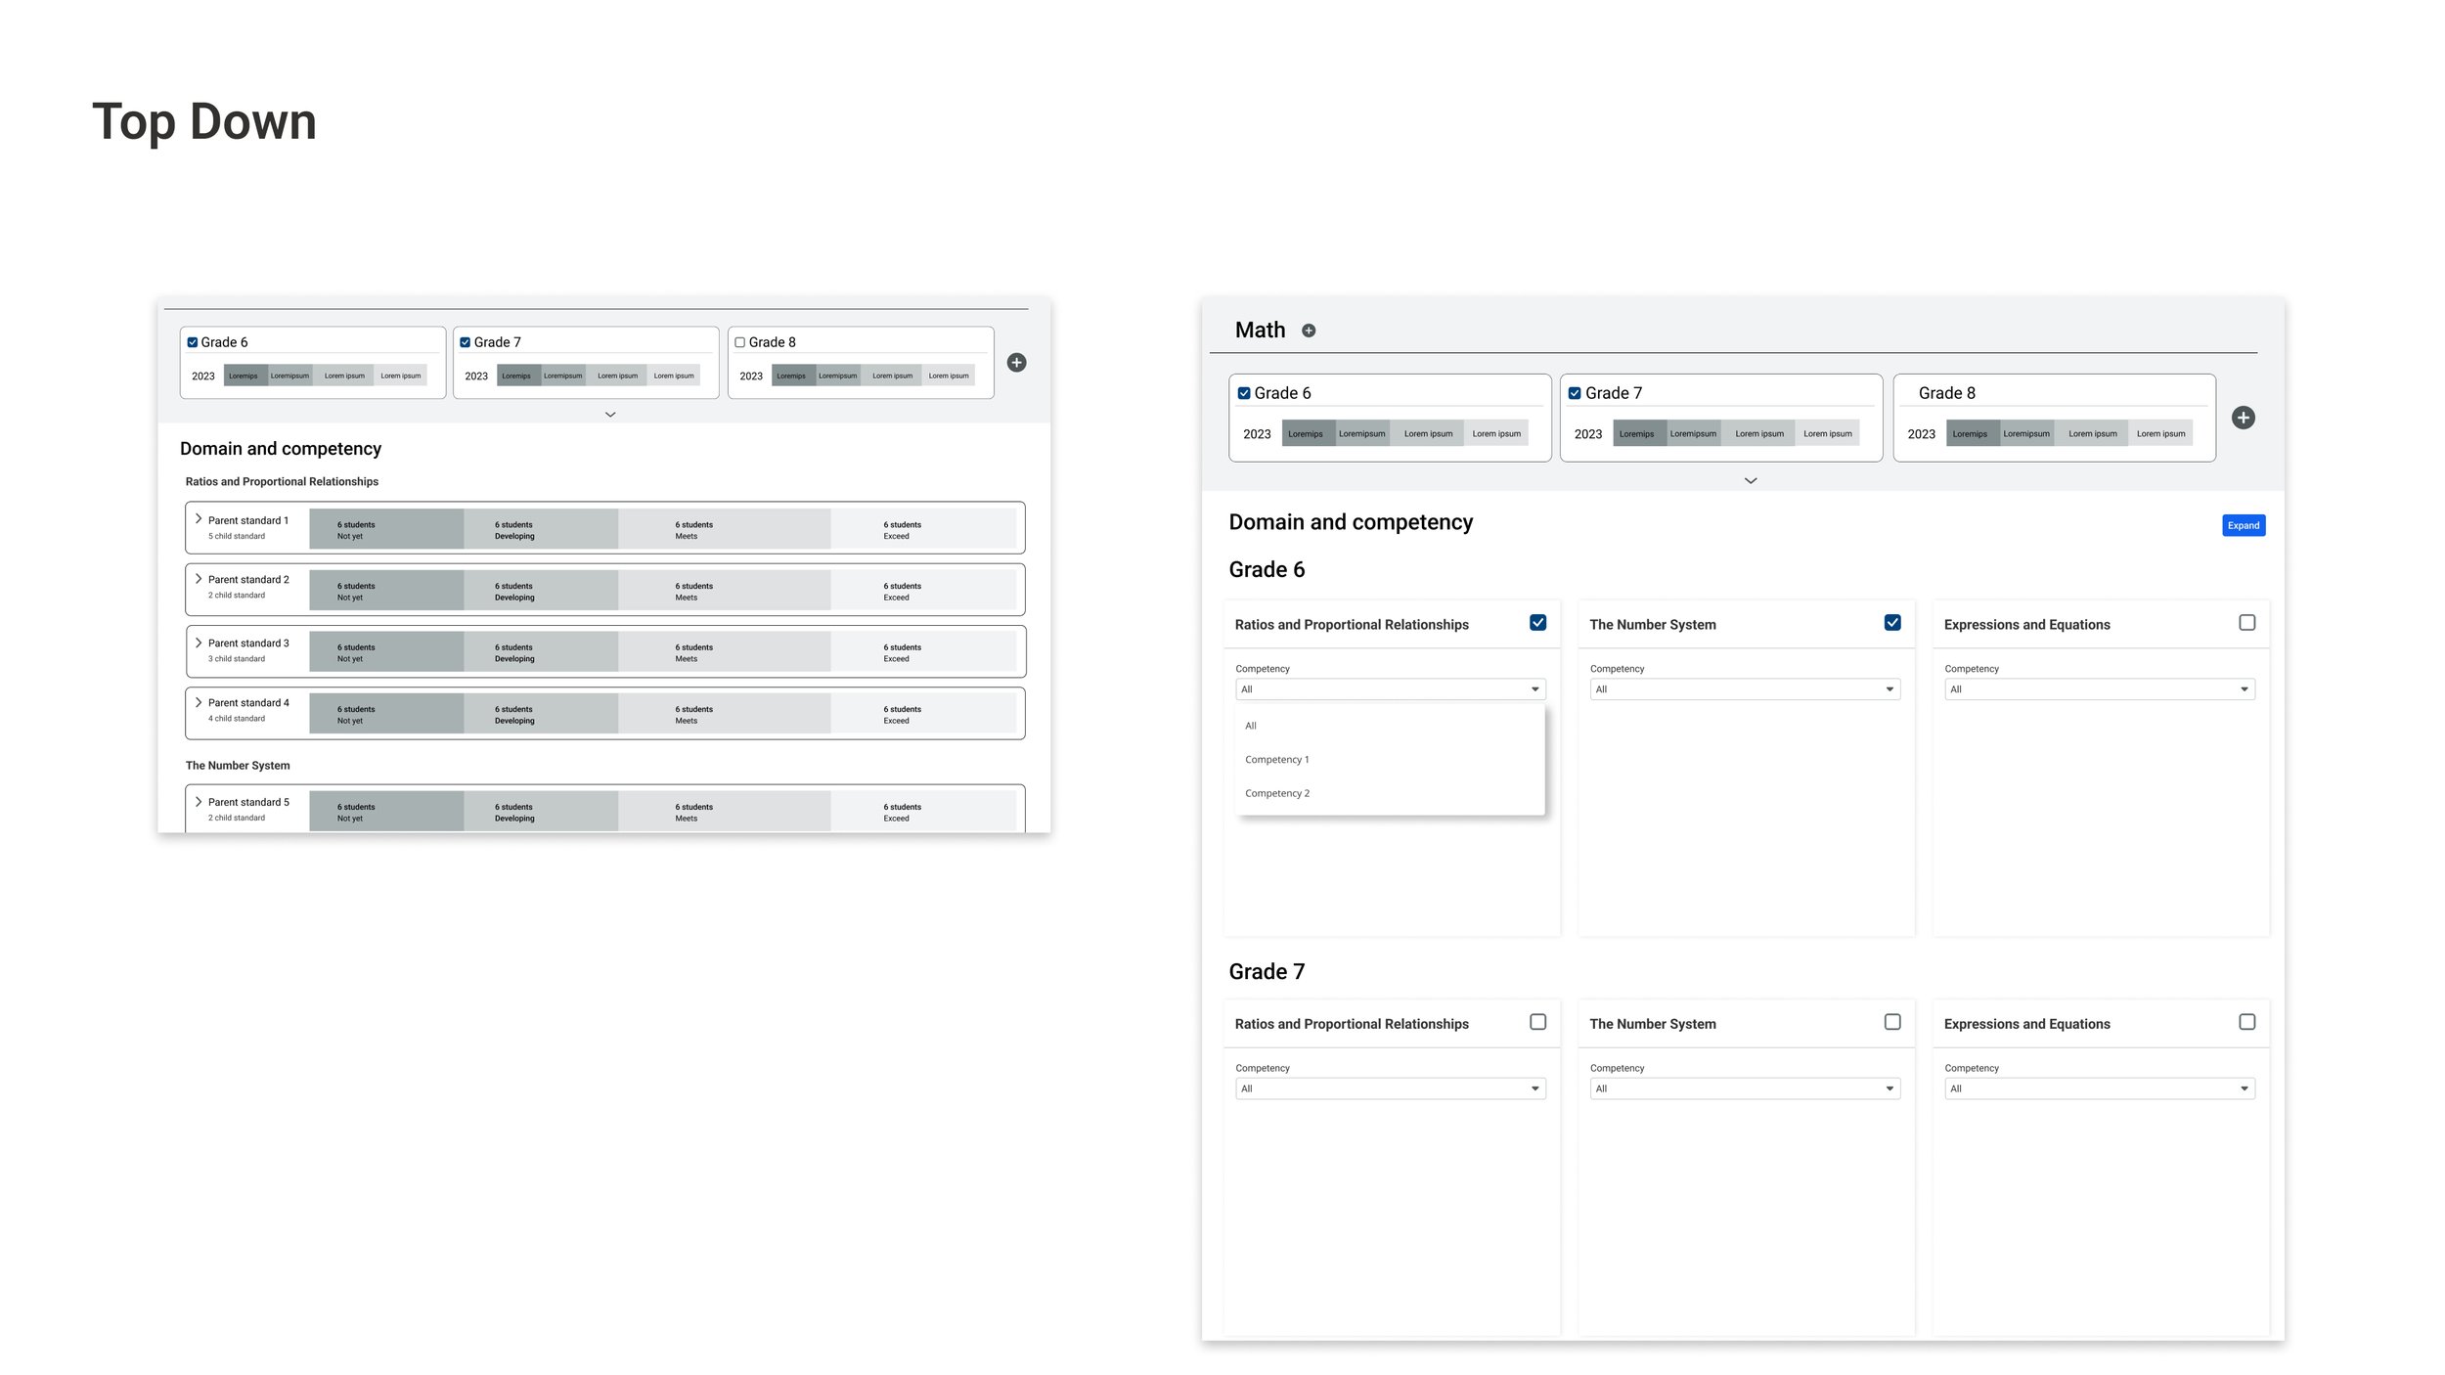
Task: Expand Parent standard 5 chevron
Action: tap(199, 802)
